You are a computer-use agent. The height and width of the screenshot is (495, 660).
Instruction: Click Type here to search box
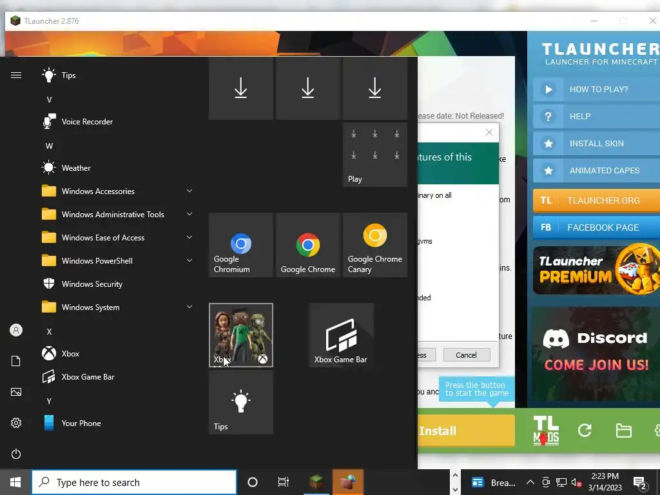[134, 482]
